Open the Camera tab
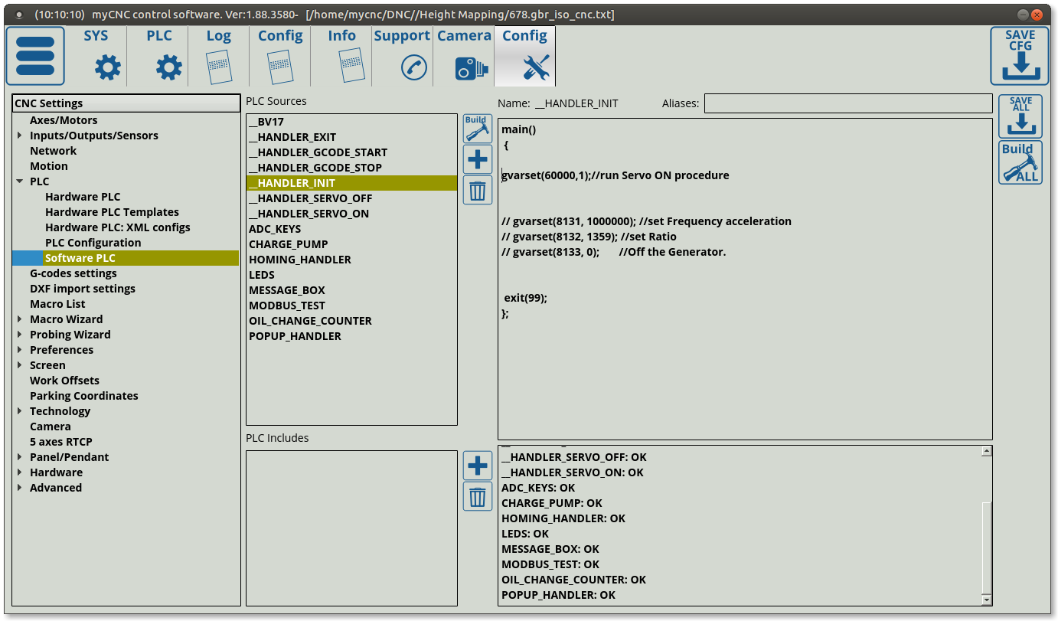 pos(463,56)
